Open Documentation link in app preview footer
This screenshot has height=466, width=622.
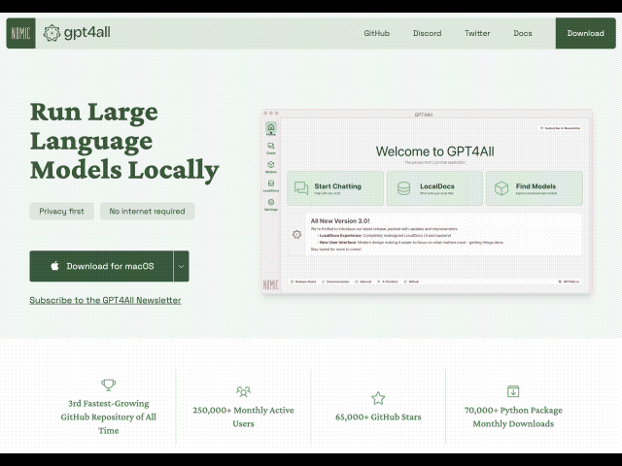335,282
